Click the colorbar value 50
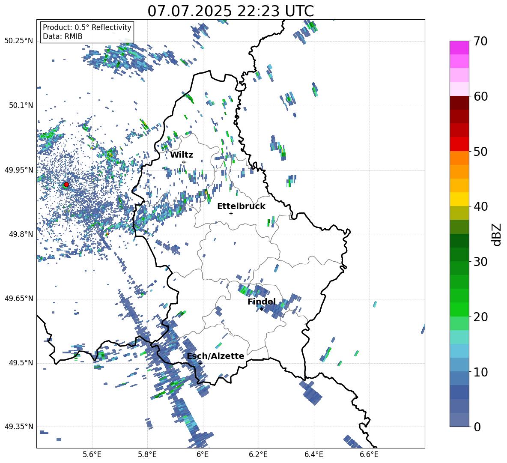The width and height of the screenshot is (507, 463). coord(480,152)
